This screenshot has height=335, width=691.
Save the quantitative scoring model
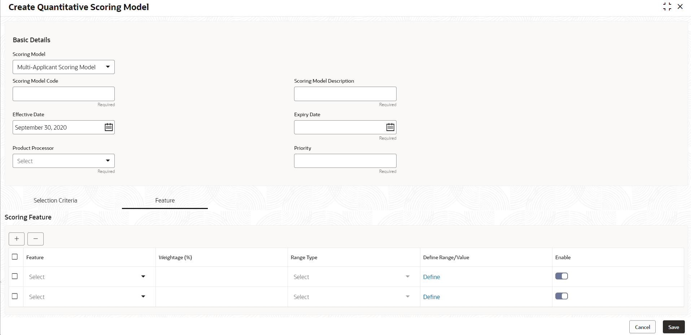(x=673, y=327)
